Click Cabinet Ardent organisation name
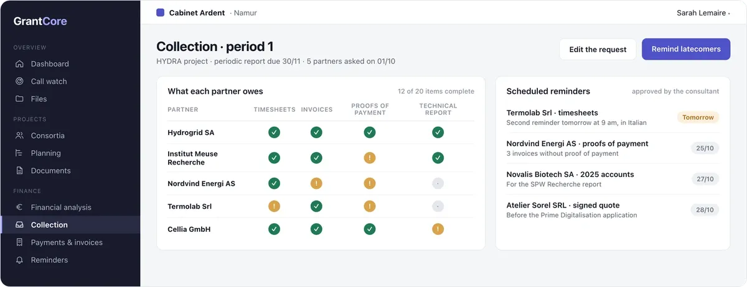Image resolution: width=747 pixels, height=287 pixels. pos(197,12)
